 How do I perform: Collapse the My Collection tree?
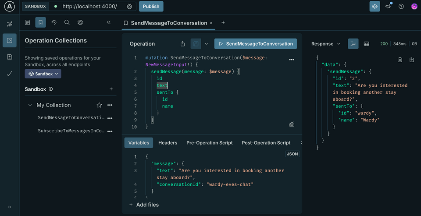pos(30,105)
